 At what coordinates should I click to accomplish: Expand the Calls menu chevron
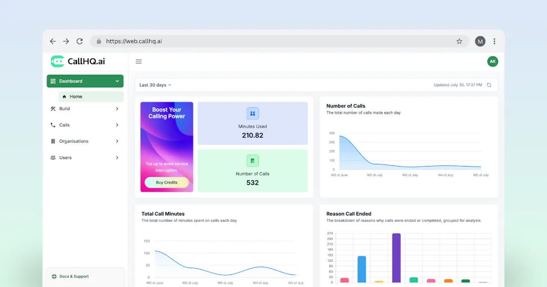point(117,125)
